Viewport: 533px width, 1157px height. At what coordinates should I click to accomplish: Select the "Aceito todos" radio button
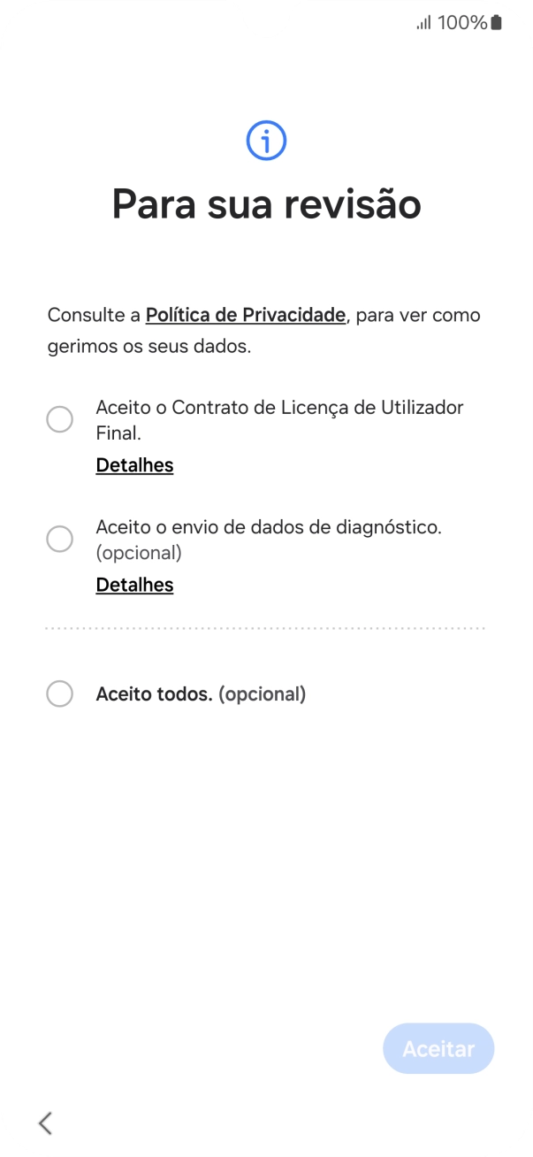[x=60, y=693]
